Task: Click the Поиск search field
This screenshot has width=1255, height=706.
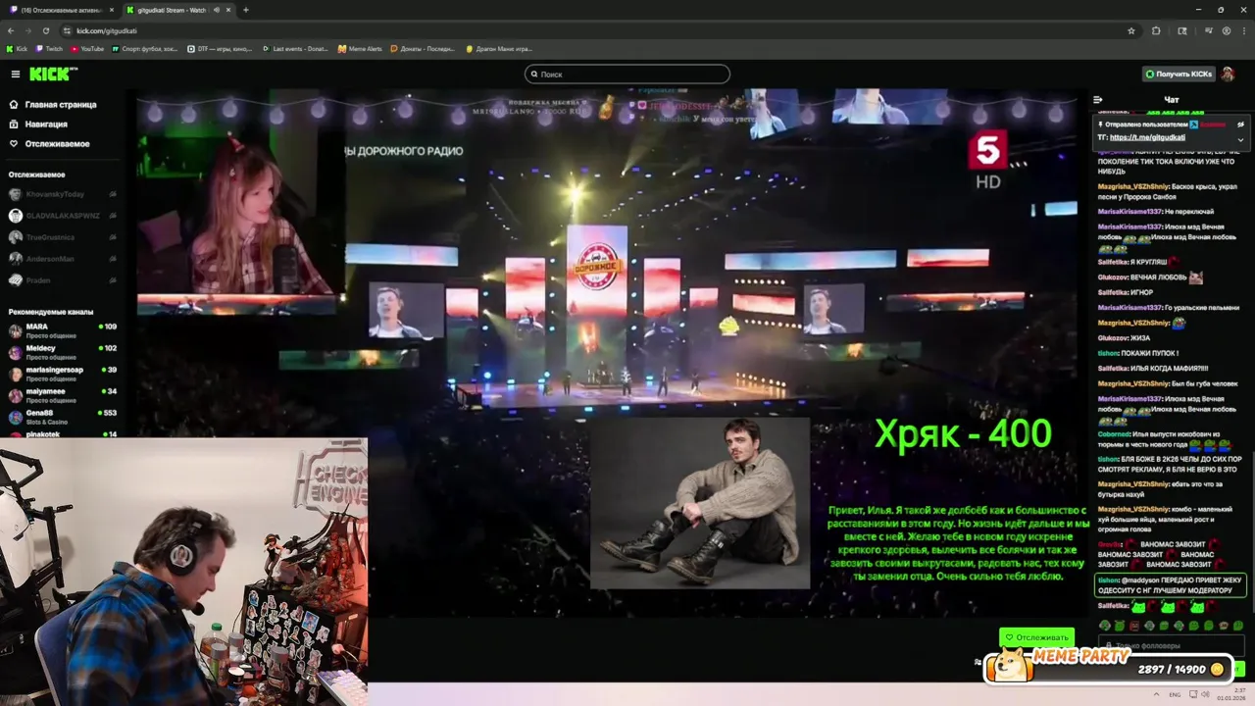Action: tap(627, 74)
